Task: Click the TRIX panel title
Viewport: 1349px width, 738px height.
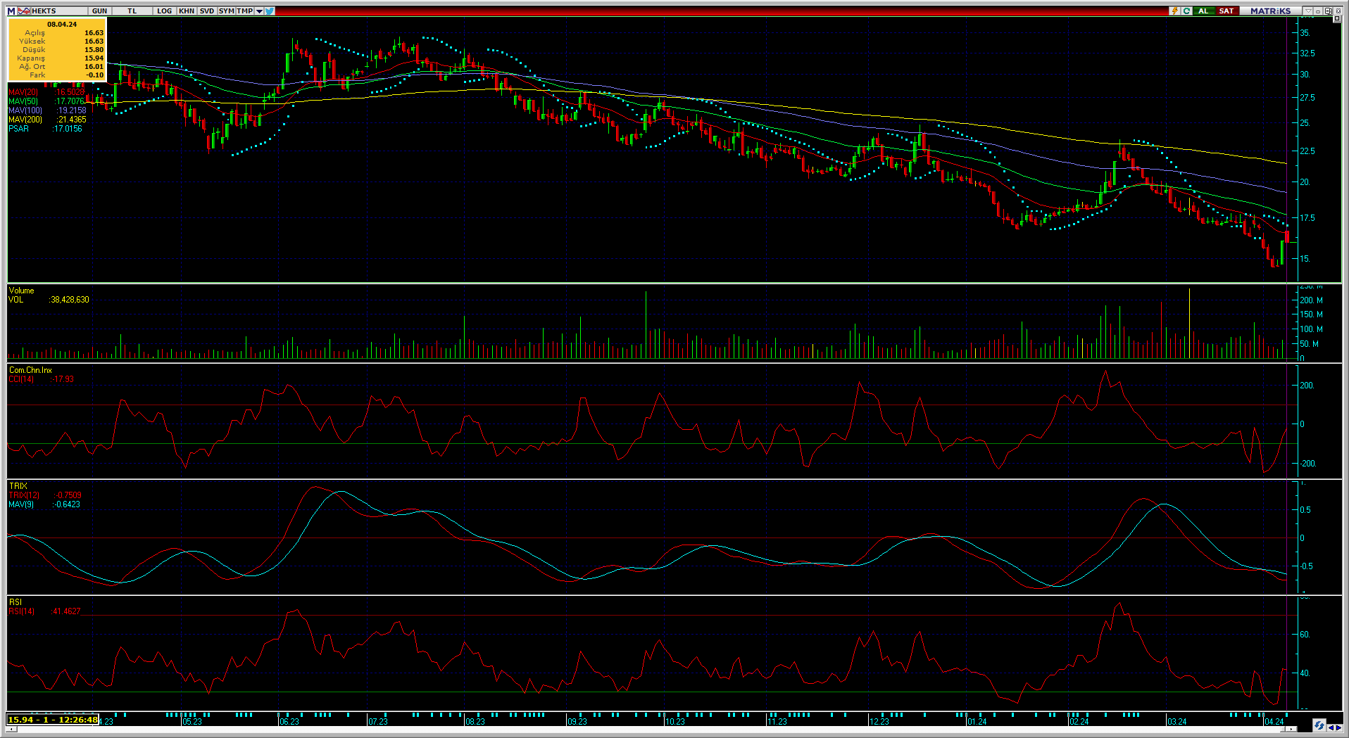Action: tap(18, 486)
